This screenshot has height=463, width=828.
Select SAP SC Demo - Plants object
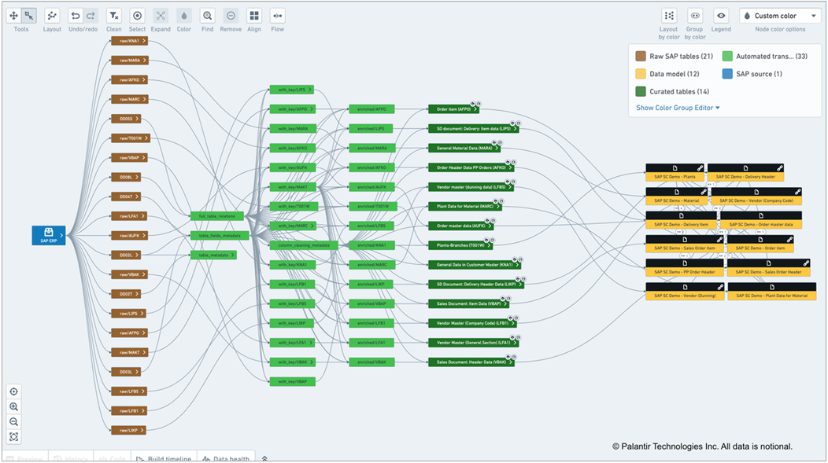click(675, 173)
